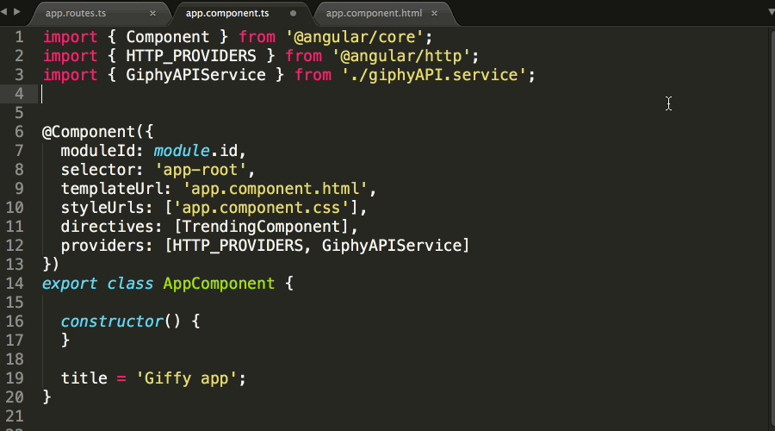Click export keyword on line 14

coord(70,284)
